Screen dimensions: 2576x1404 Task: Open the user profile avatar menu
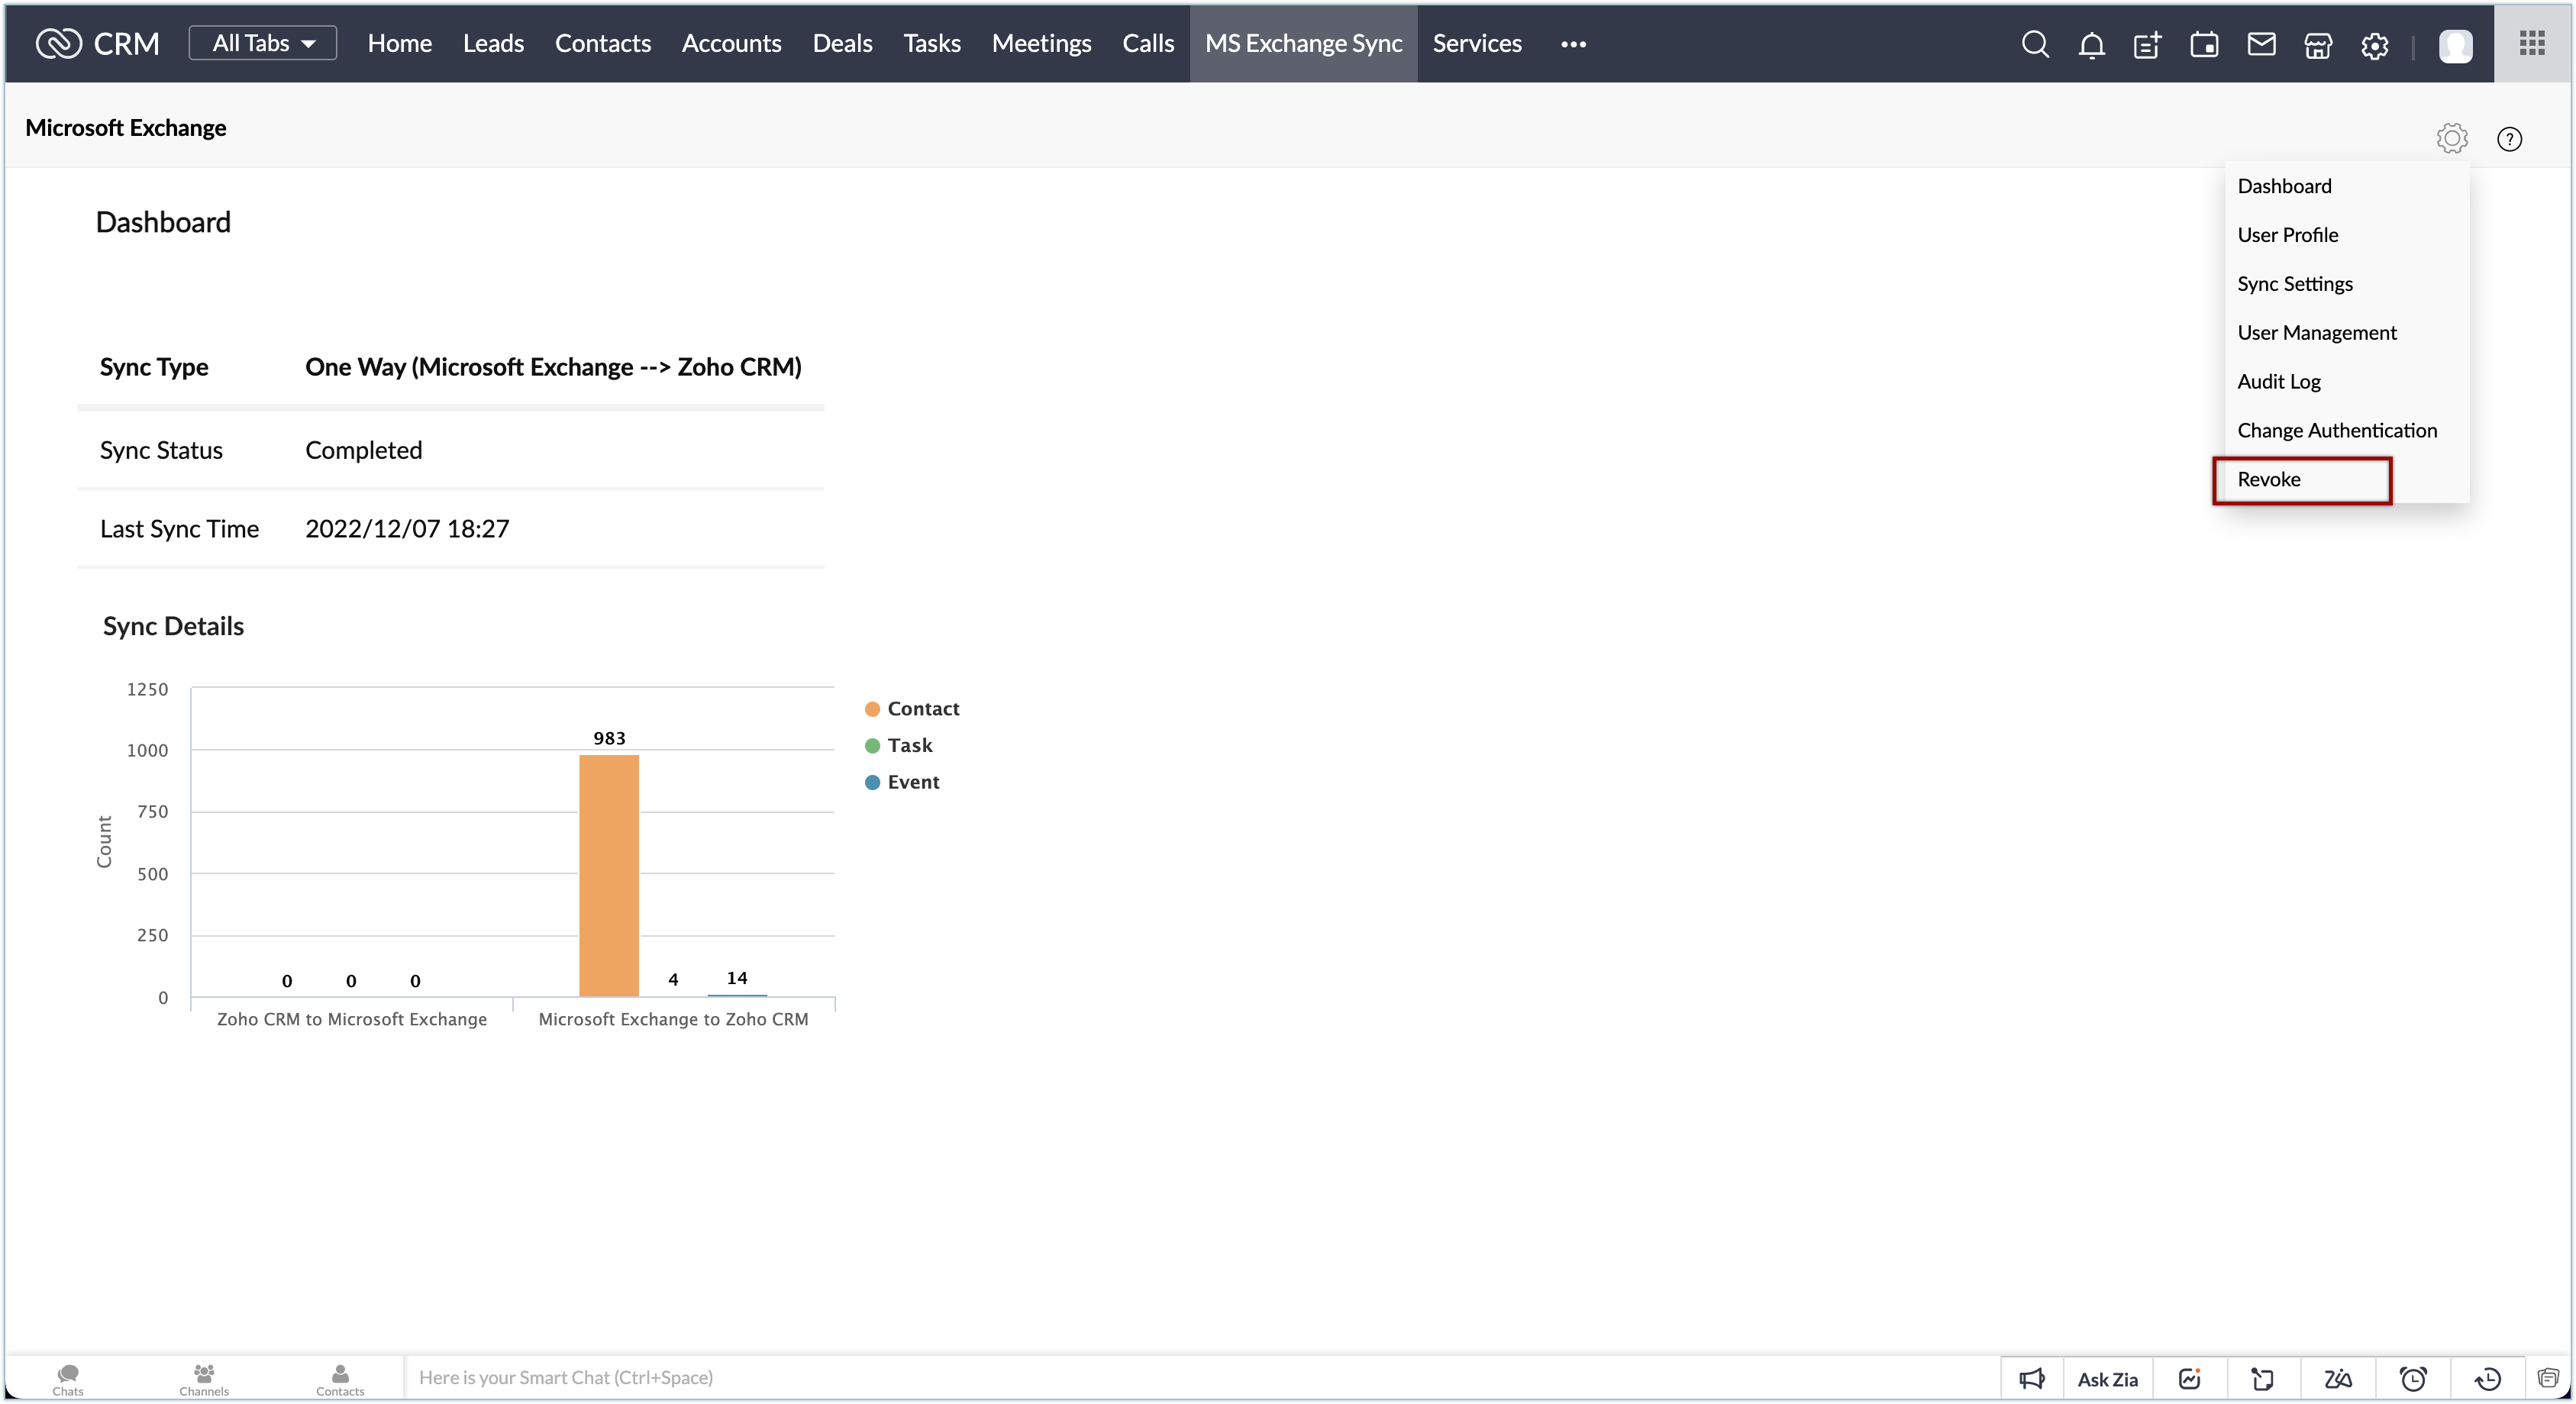(x=2455, y=45)
